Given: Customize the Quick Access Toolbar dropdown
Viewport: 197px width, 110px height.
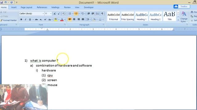Looking at the screenshot, I should 17,2.
